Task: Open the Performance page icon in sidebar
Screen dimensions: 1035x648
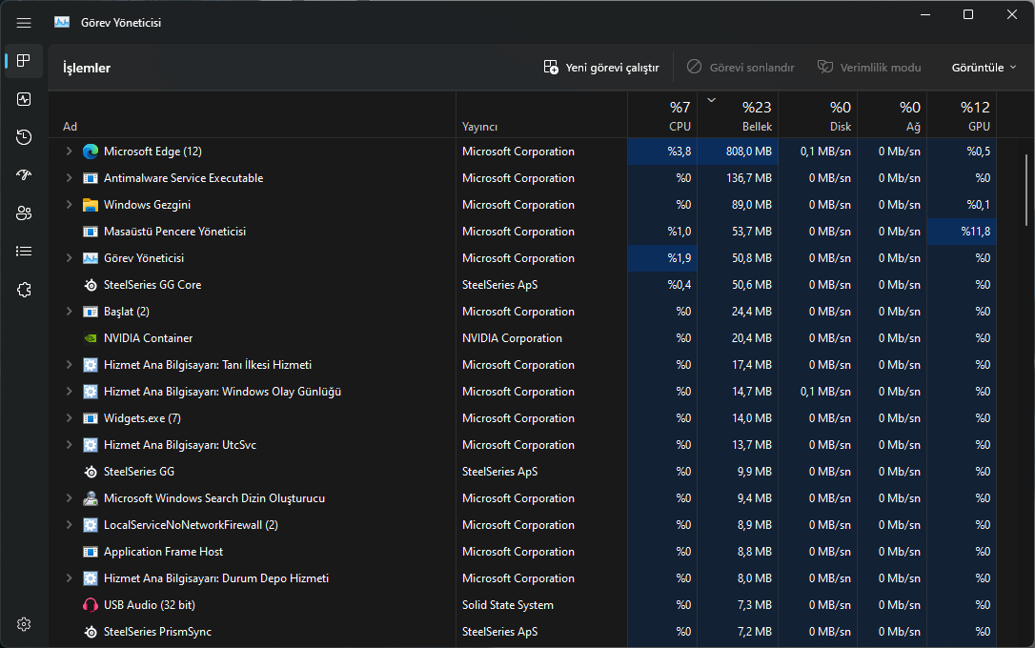Action: click(24, 99)
